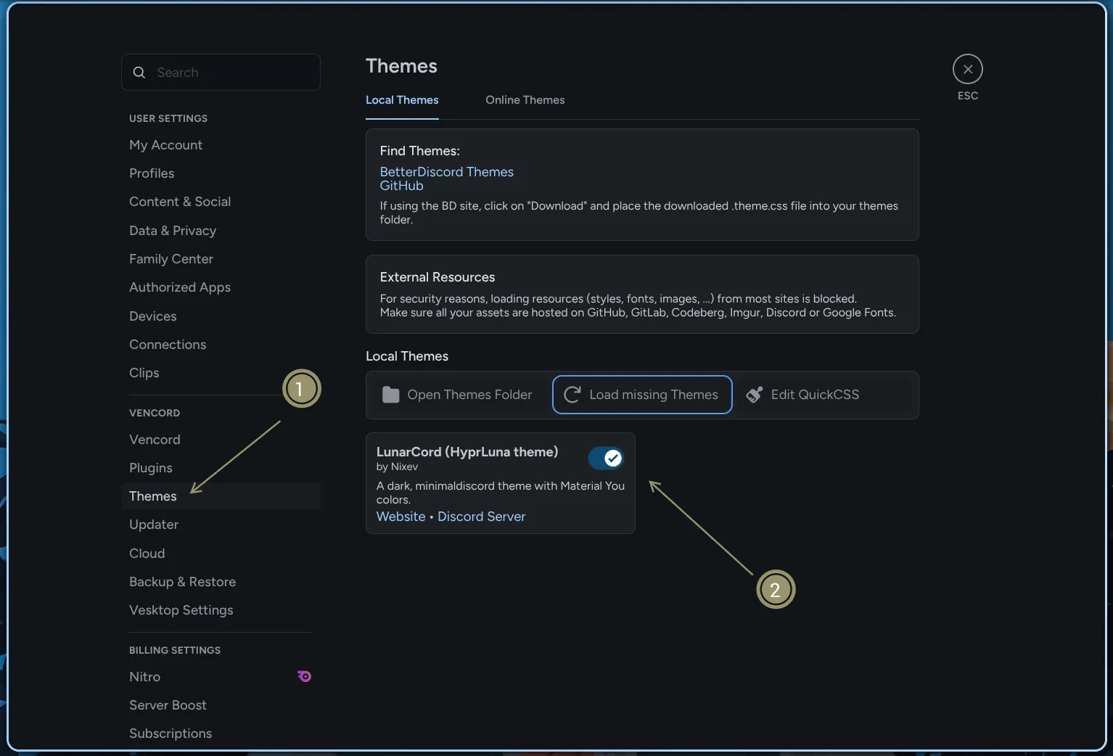Image resolution: width=1113 pixels, height=756 pixels.
Task: Click the Nitro boost icon in the sidebar
Action: click(x=304, y=676)
